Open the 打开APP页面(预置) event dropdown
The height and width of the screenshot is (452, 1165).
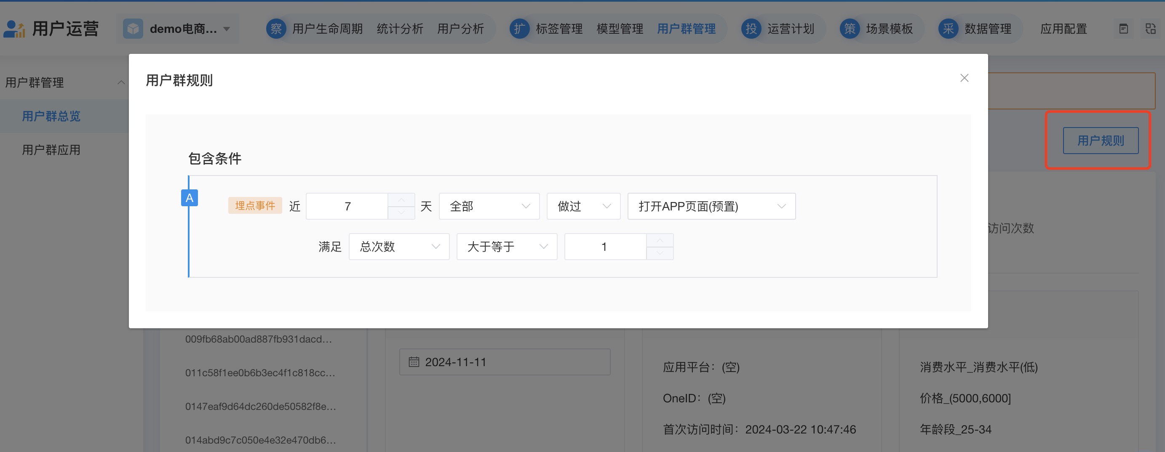click(711, 207)
